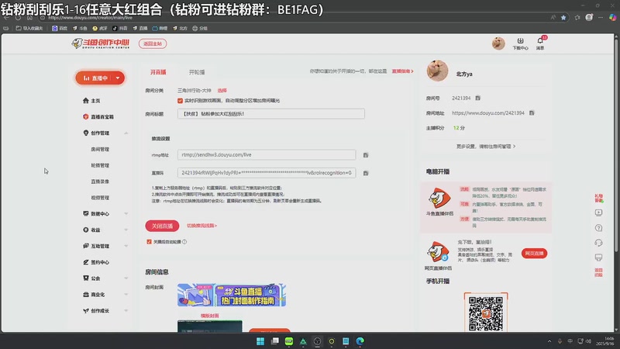
Task: Expand the 互动管理 sidebar section
Action: pyautogui.click(x=126, y=246)
